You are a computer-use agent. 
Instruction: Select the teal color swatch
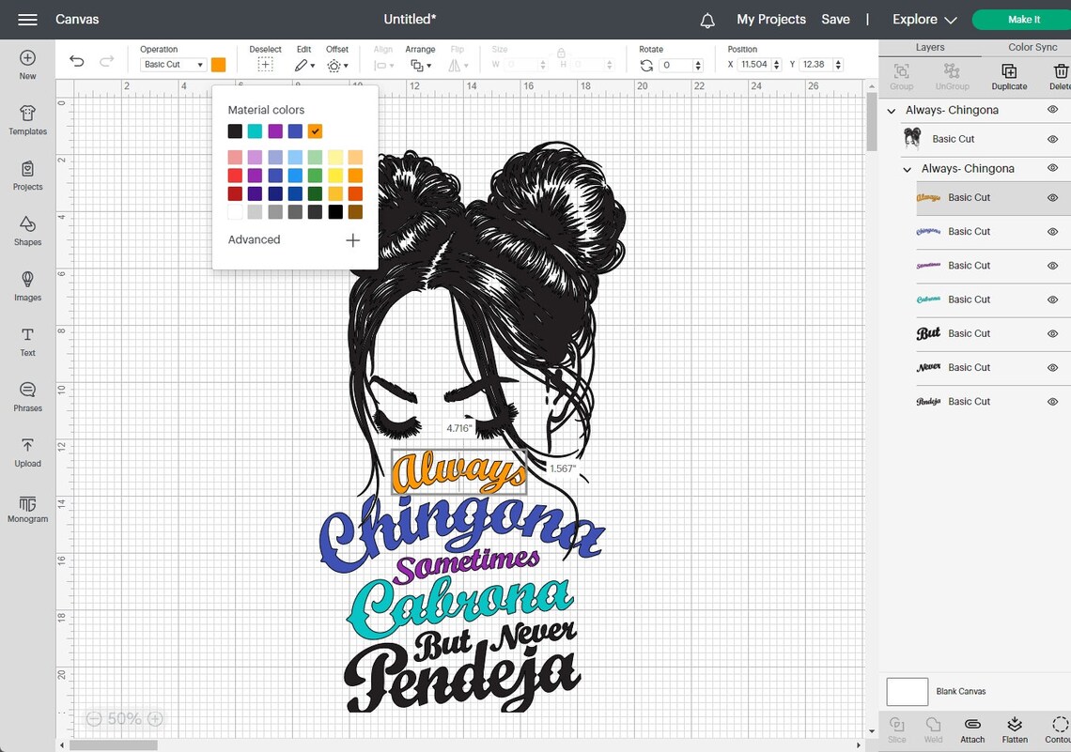(256, 130)
